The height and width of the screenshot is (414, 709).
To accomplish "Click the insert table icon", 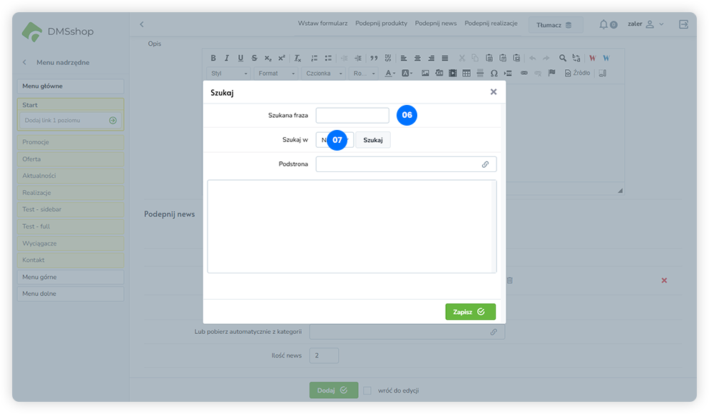I will 466,73.
